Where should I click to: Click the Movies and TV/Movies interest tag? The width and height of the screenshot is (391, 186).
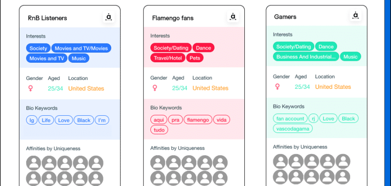(x=81, y=48)
